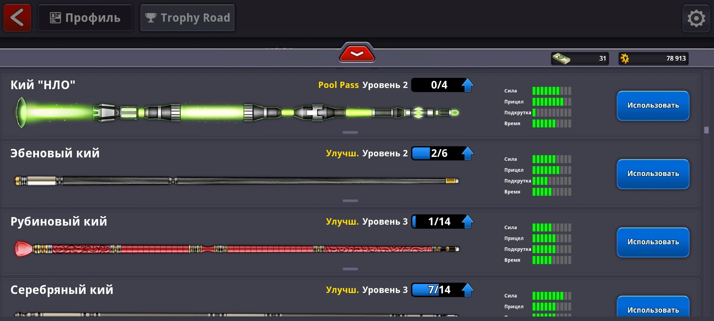Image resolution: width=714 pixels, height=321 pixels.
Task: Click the 7/14 progress bar of Серебряный кий
Action: 439,290
